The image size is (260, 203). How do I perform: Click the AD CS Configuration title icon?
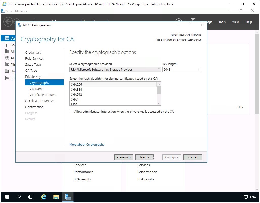tap(20, 25)
